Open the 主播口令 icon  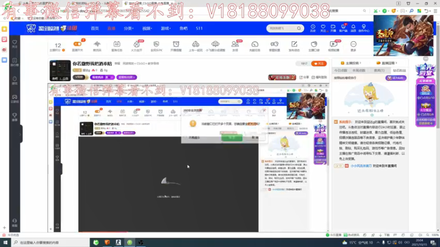pos(314,44)
